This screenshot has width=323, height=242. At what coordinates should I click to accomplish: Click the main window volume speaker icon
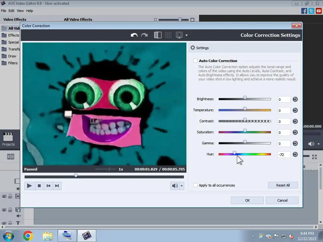311,144
